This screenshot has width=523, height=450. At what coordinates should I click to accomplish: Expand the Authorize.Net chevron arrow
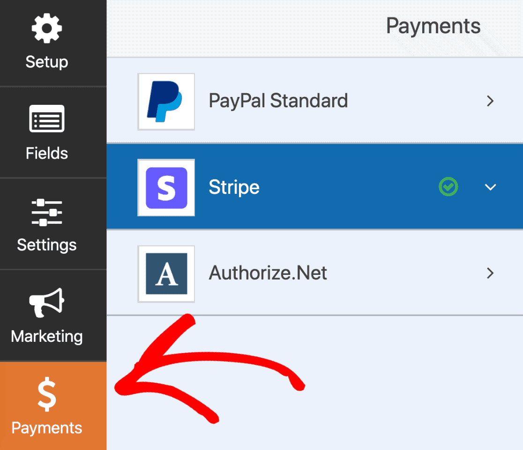click(490, 273)
